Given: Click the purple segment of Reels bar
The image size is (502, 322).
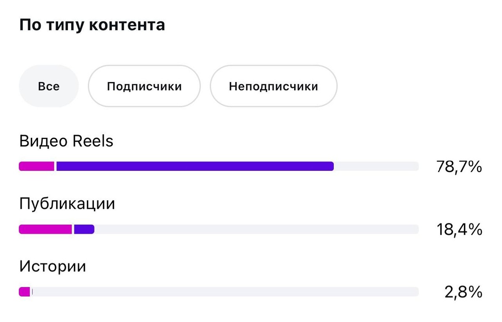Looking at the screenshot, I should click(x=195, y=166).
